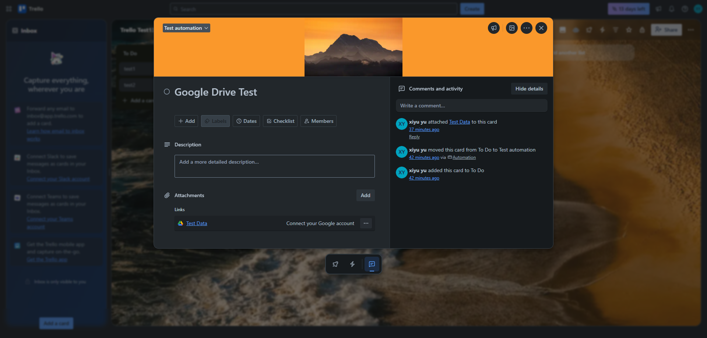Click 42 minutes ago under added activity

pyautogui.click(x=424, y=178)
